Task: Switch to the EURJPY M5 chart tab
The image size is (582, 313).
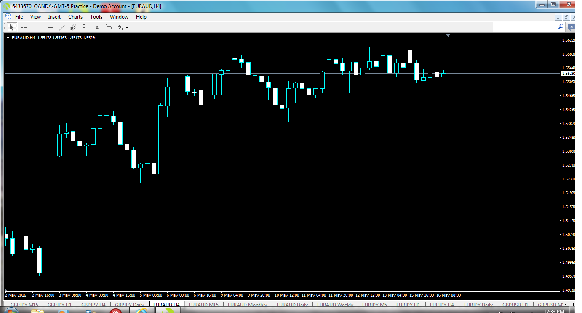Action: click(374, 305)
